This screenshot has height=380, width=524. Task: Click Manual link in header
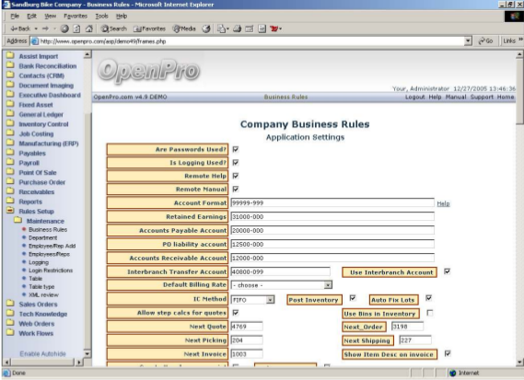pos(456,97)
